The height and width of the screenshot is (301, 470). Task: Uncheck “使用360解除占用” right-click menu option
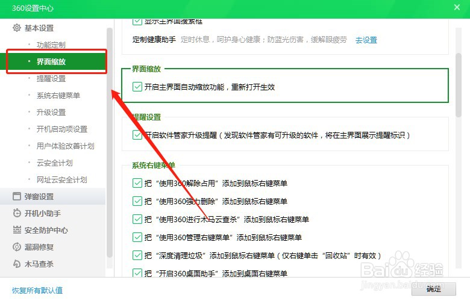pyautogui.click(x=137, y=183)
